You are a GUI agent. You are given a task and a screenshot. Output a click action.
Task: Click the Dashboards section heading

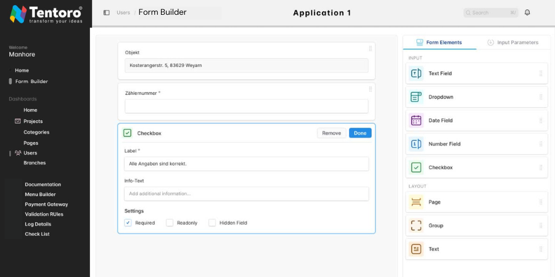pos(23,99)
